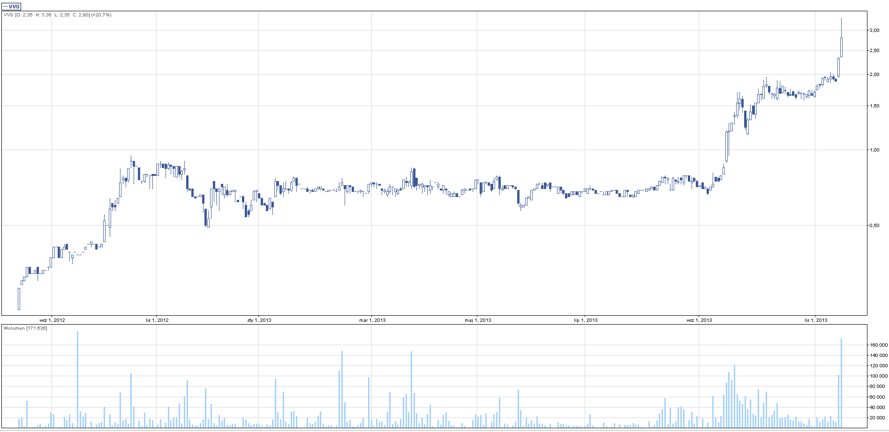Click the last volume bar at far right
This screenshot has height=432, width=889.
tap(842, 383)
